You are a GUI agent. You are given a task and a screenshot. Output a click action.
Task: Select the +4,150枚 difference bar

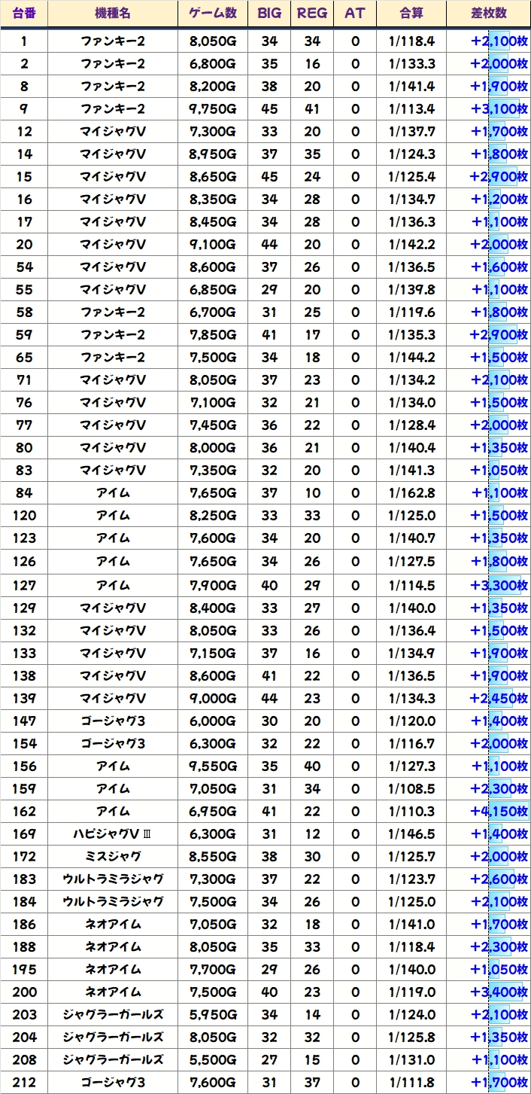[499, 812]
